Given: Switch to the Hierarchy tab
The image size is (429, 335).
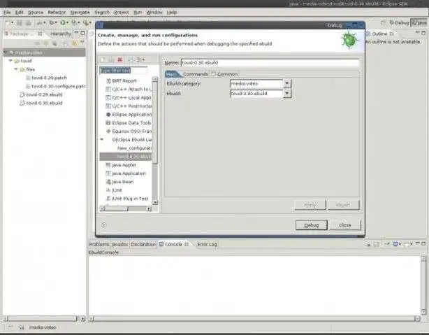Looking at the screenshot, I should tap(61, 34).
